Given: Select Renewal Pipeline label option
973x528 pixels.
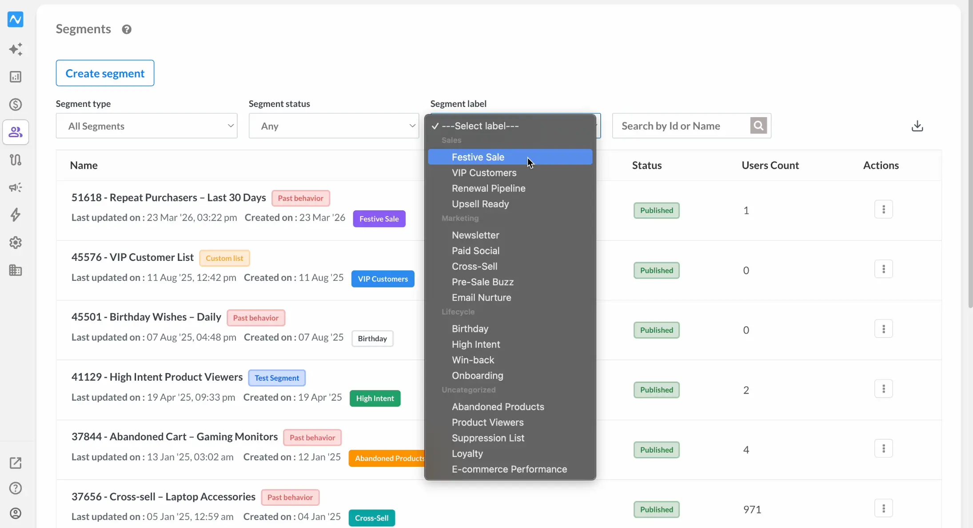Looking at the screenshot, I should pyautogui.click(x=510, y=188).
